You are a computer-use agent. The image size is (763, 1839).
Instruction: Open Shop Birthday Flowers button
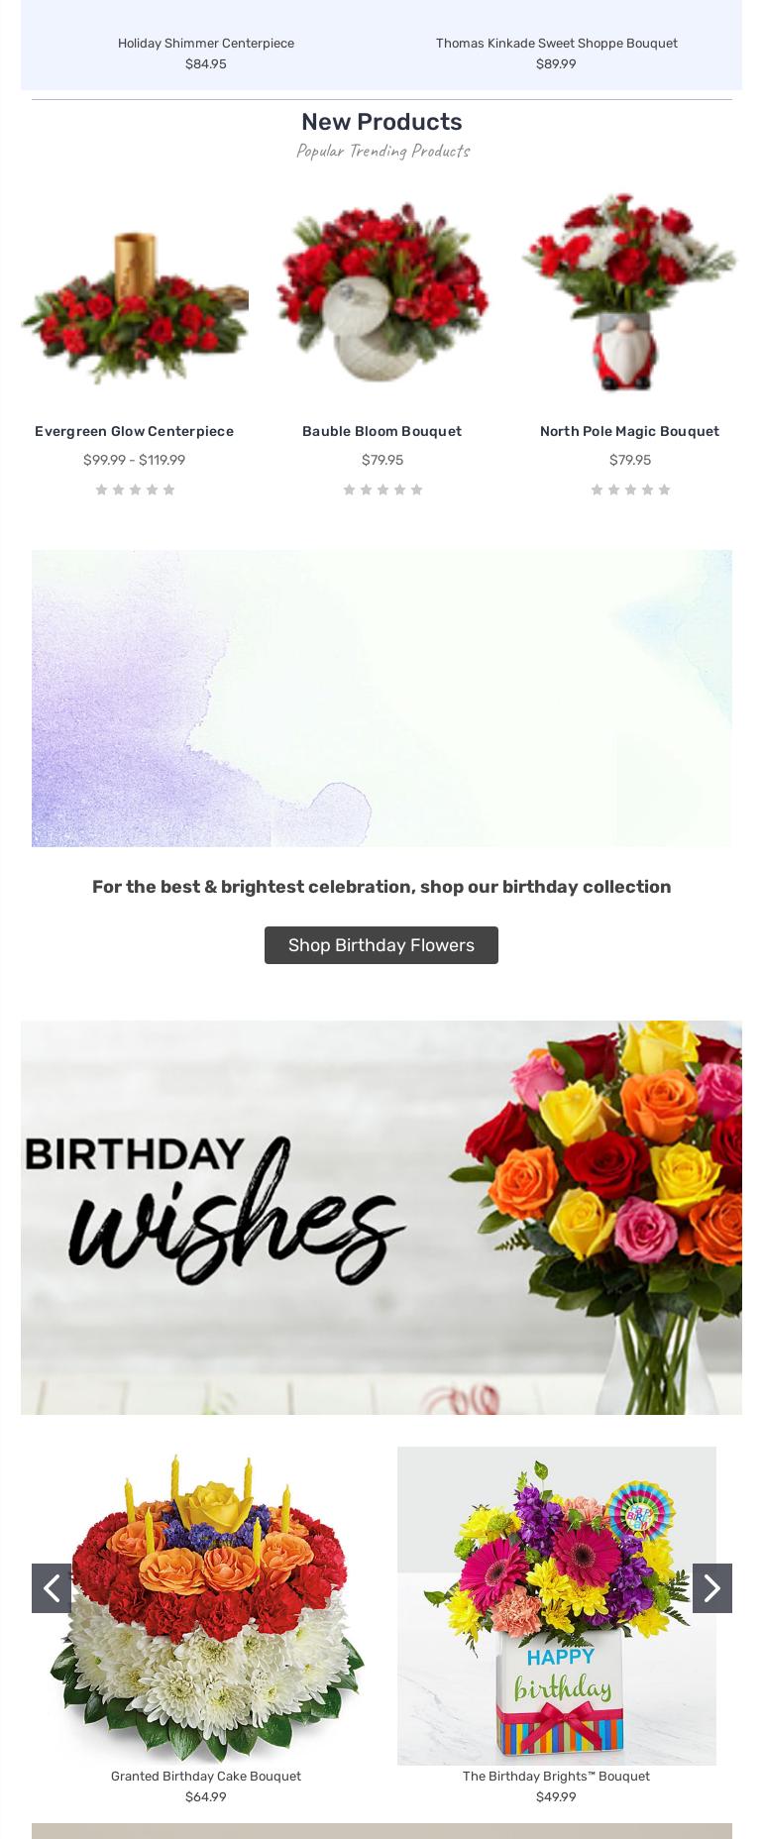click(381, 945)
